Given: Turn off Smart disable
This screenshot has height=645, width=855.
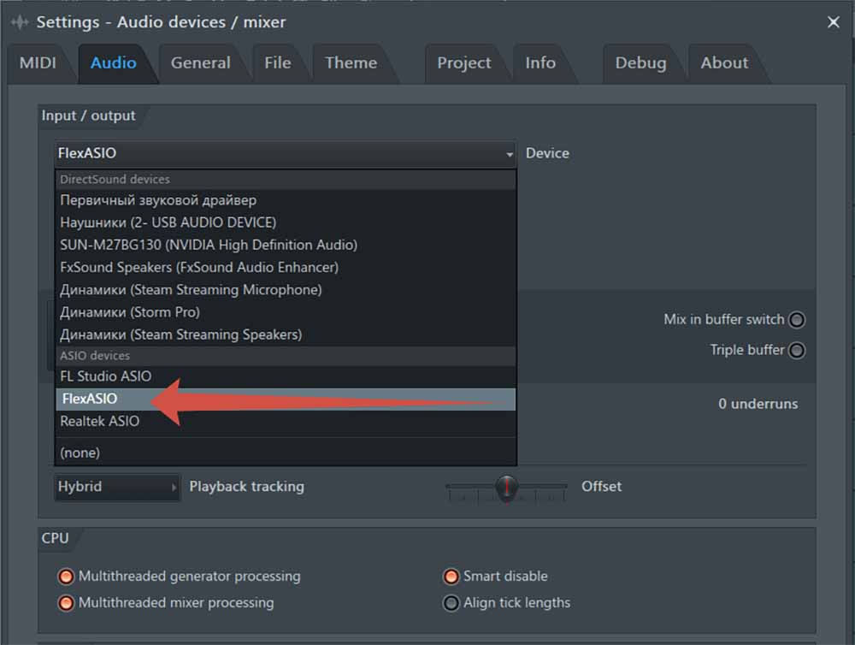Looking at the screenshot, I should coord(451,577).
